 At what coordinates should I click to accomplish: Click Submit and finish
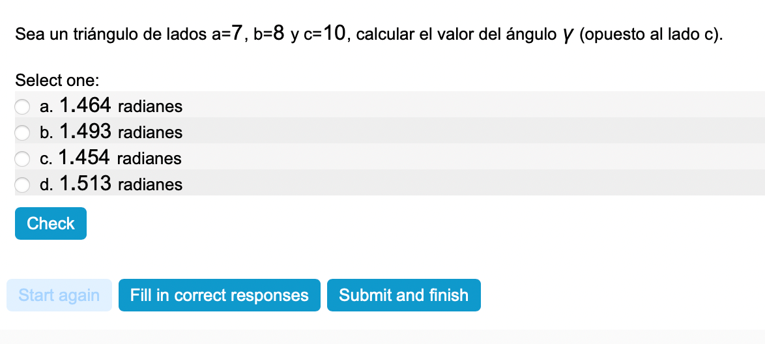[x=403, y=295]
